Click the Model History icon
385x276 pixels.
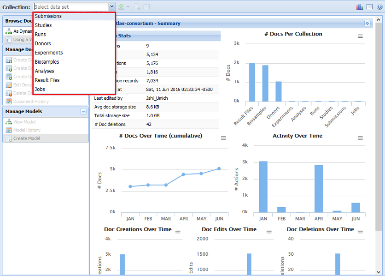click(x=9, y=130)
